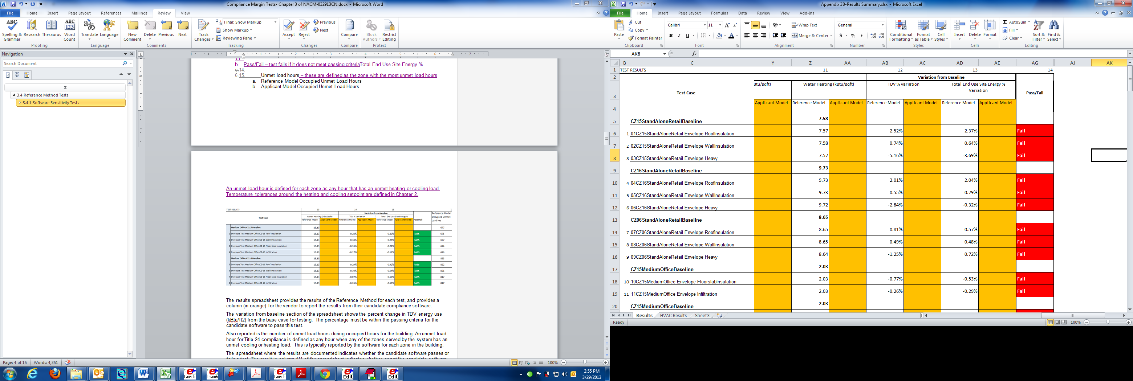Select Excel column header AK
Viewport: 1133px width, 381px height.
click(x=1109, y=63)
